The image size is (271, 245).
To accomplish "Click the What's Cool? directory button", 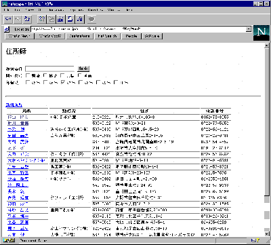I will click(50, 36).
